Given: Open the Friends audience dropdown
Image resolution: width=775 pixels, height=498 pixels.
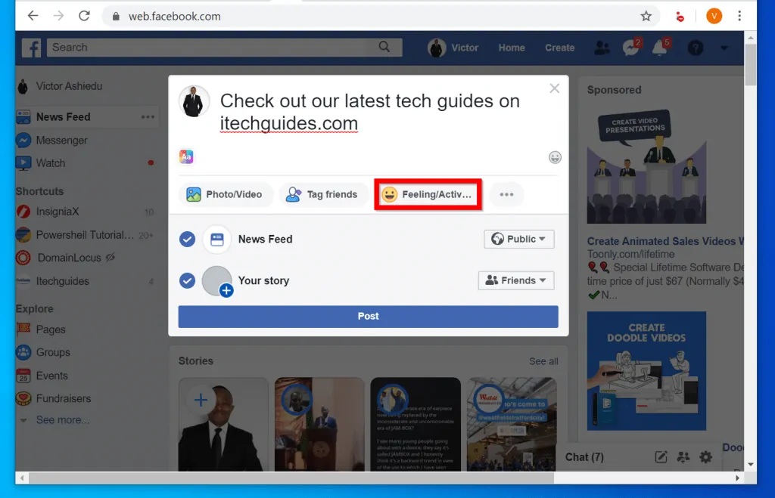Looking at the screenshot, I should [515, 280].
